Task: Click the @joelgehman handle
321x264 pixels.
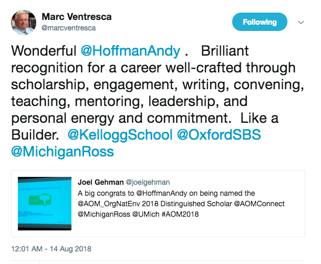Action: (x=148, y=182)
